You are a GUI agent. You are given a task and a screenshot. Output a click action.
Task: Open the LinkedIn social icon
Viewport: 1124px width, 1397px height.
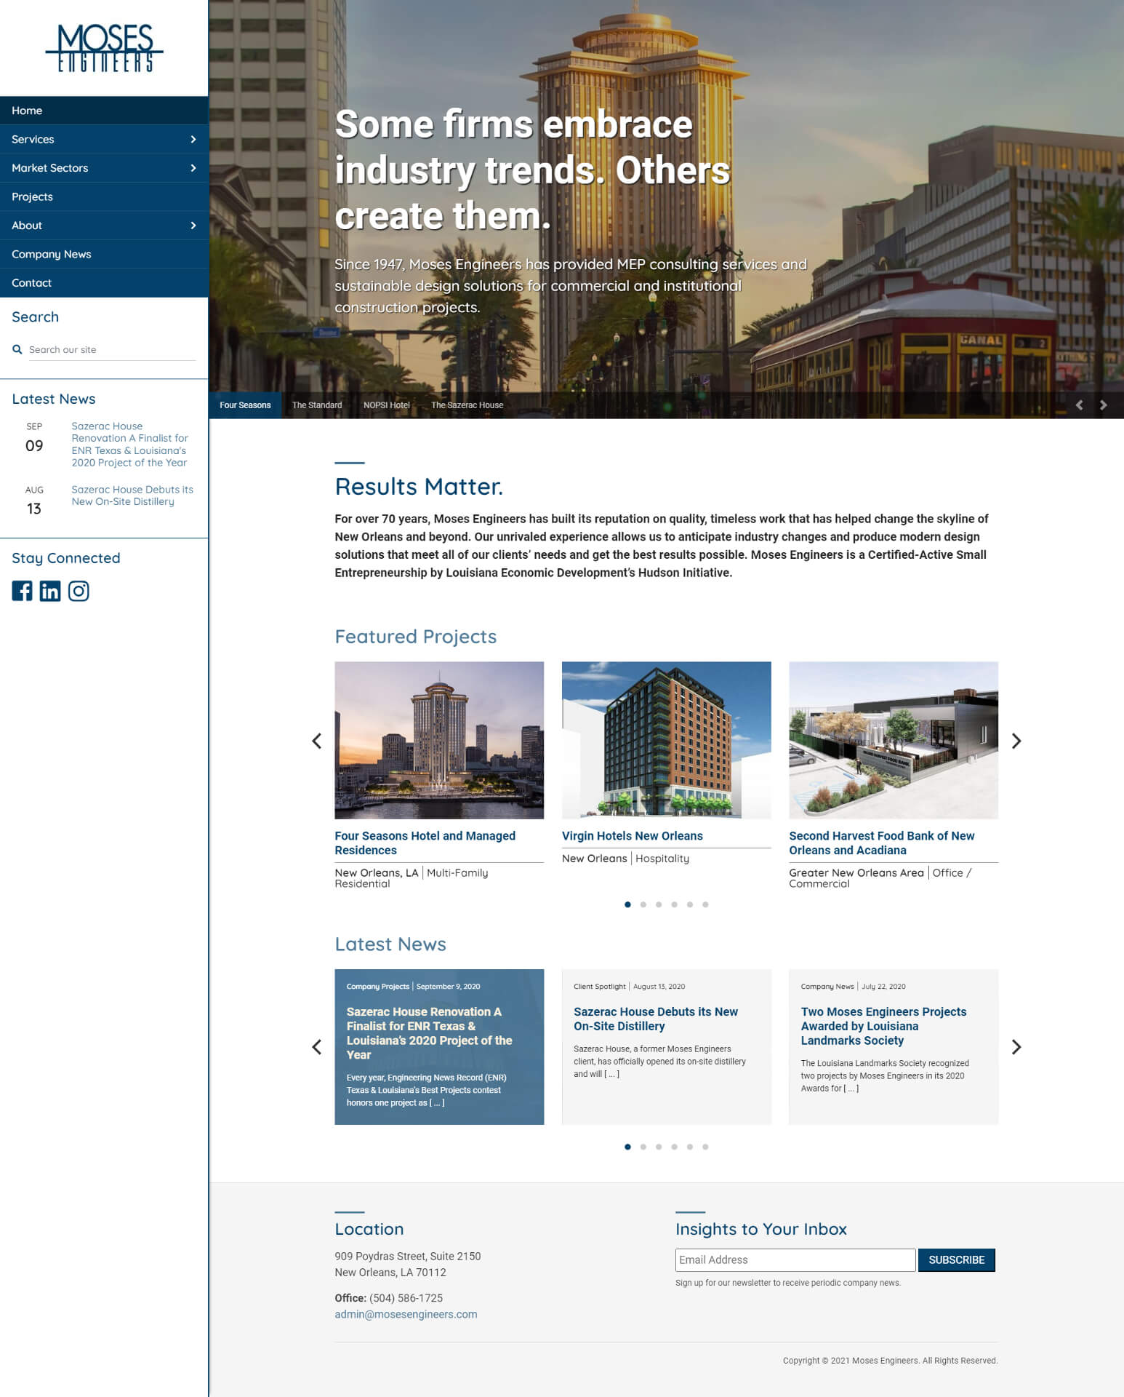click(x=50, y=591)
